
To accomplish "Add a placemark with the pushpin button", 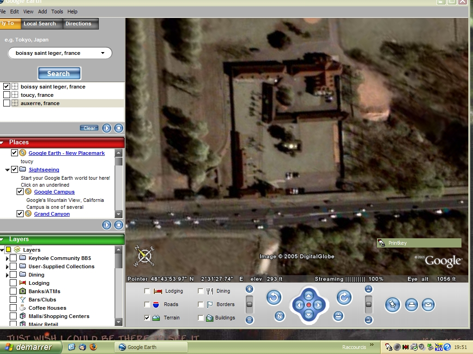I will point(393,305).
